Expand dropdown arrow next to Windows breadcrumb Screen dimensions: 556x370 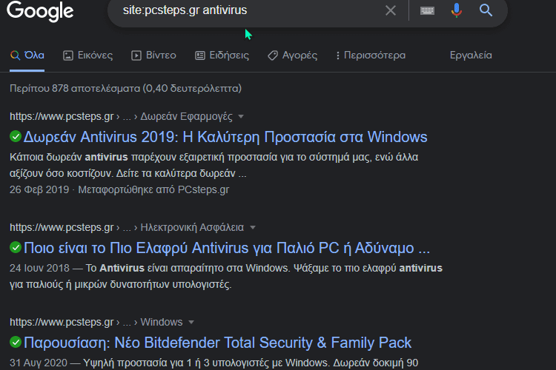(191, 322)
